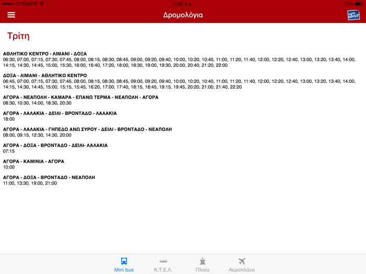
Task: Click times 08:00, 09:15, 12:30, 14:30, 20:00
Action: point(37,135)
